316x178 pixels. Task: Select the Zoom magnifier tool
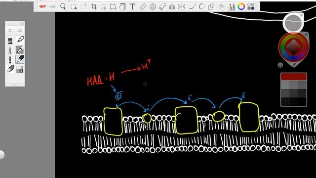click(63, 6)
